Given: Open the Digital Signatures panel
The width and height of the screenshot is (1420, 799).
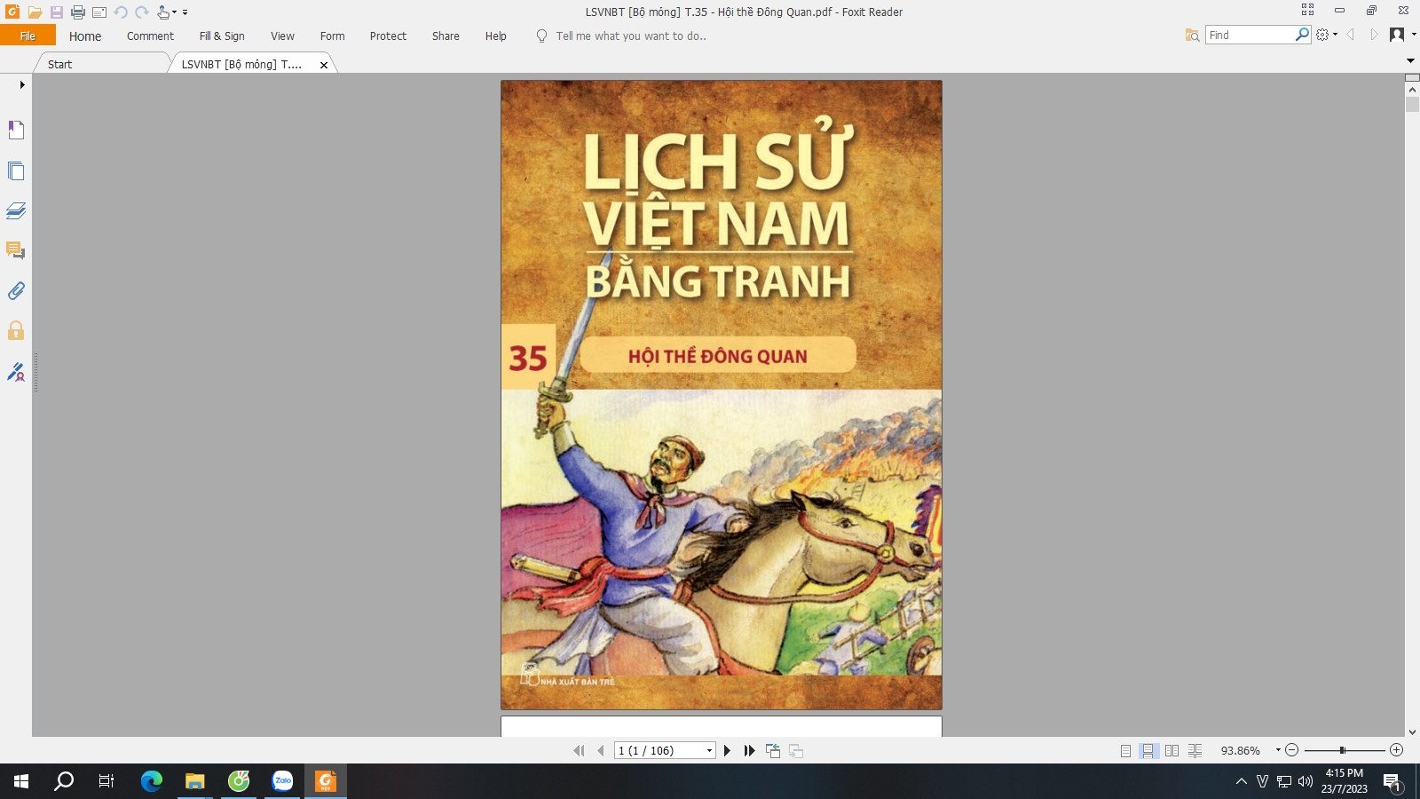Looking at the screenshot, I should pyautogui.click(x=16, y=371).
